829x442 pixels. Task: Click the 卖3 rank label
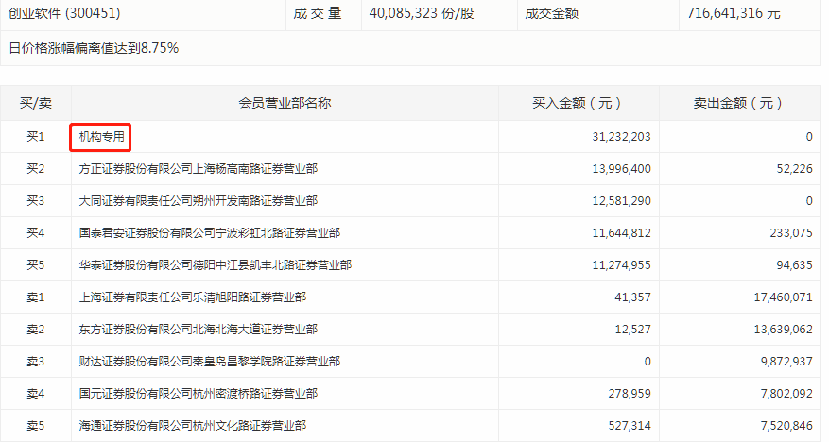tap(35, 362)
